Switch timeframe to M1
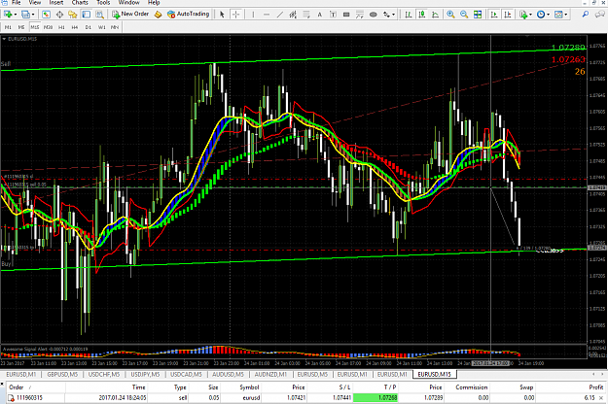 coord(8,27)
